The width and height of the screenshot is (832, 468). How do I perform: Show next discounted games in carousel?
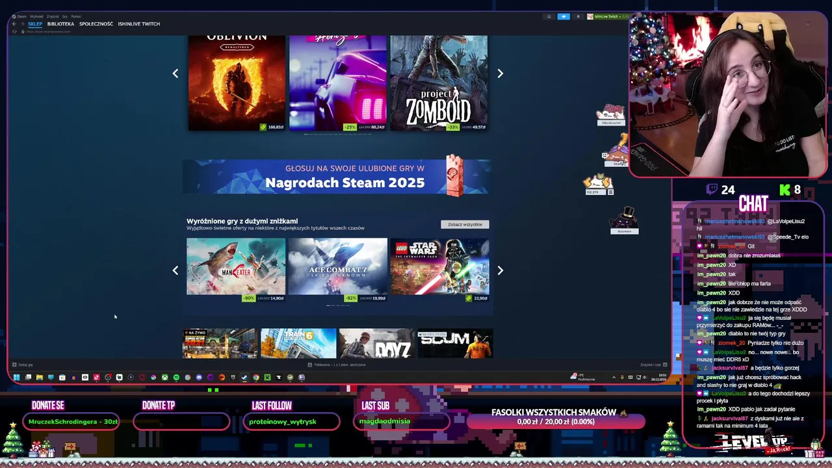pyautogui.click(x=500, y=270)
